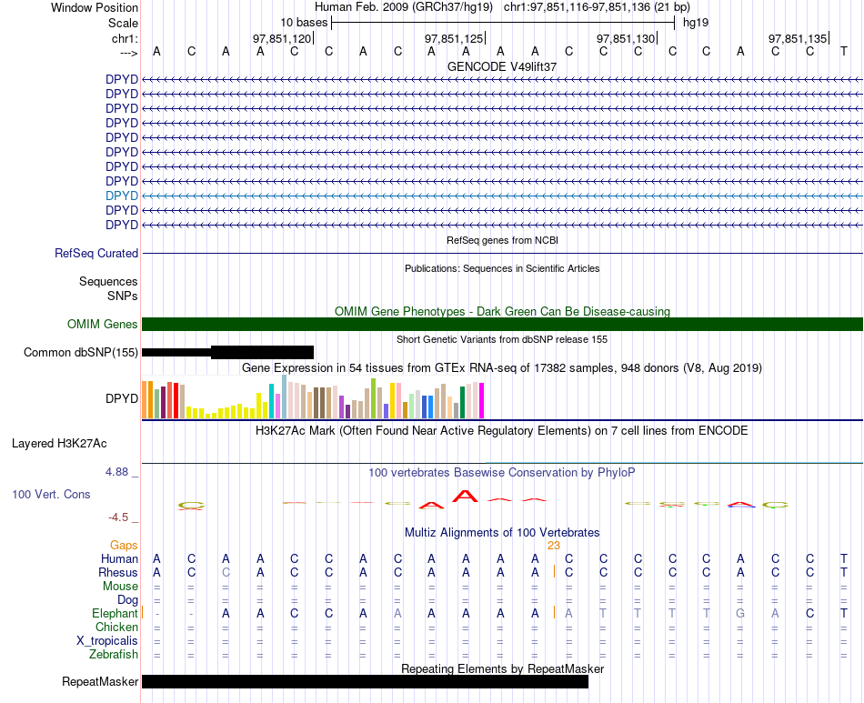Click the '10 bases' scale bar text
Viewport: 864px width, 703px height.
click(304, 23)
